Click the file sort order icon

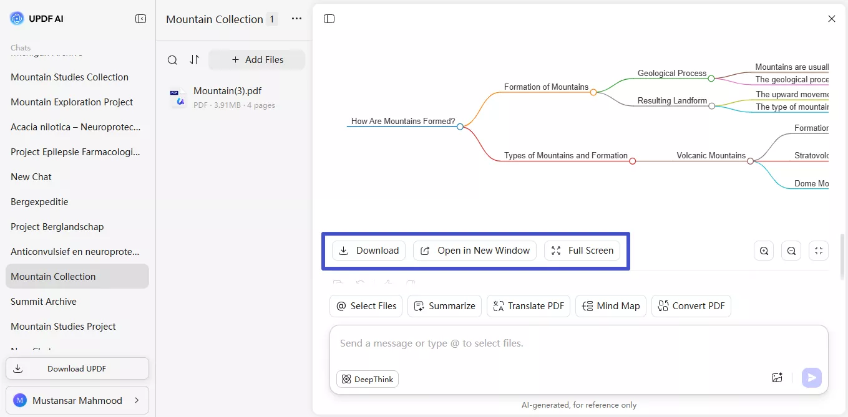(194, 59)
